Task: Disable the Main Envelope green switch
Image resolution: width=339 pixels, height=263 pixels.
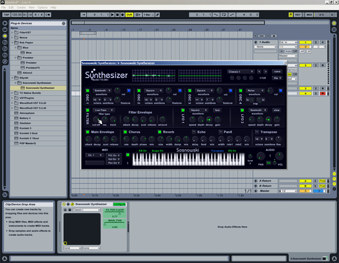Action: (x=88, y=132)
